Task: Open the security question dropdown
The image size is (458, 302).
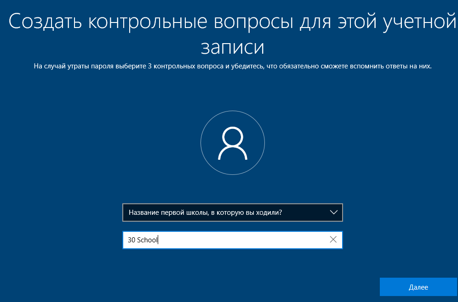Action: (233, 213)
